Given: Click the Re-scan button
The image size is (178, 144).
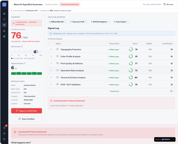Looking at the screenshot, I should point(168,5).
